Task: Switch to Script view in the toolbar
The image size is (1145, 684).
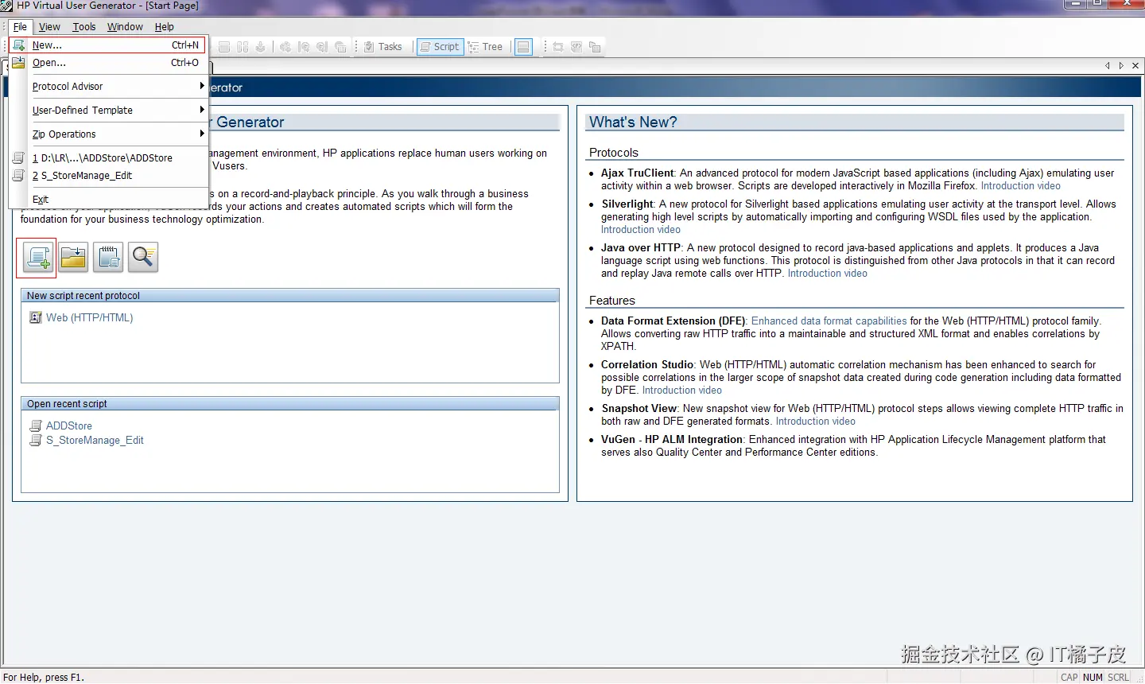Action: [440, 47]
